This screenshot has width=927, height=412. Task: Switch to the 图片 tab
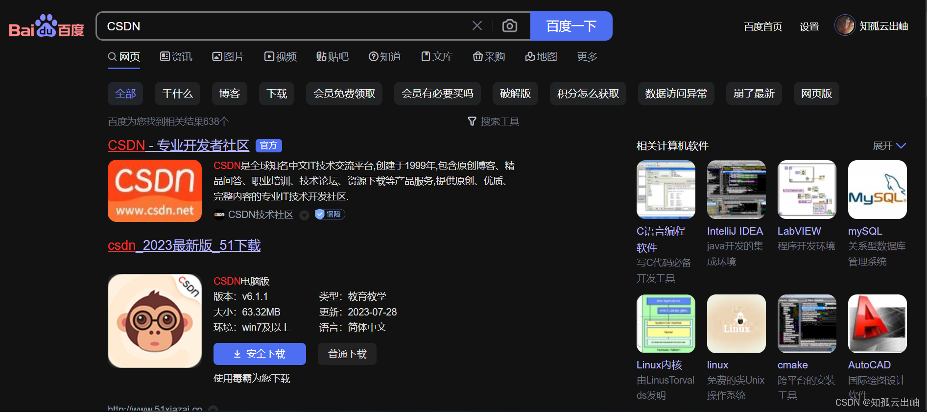coord(228,57)
